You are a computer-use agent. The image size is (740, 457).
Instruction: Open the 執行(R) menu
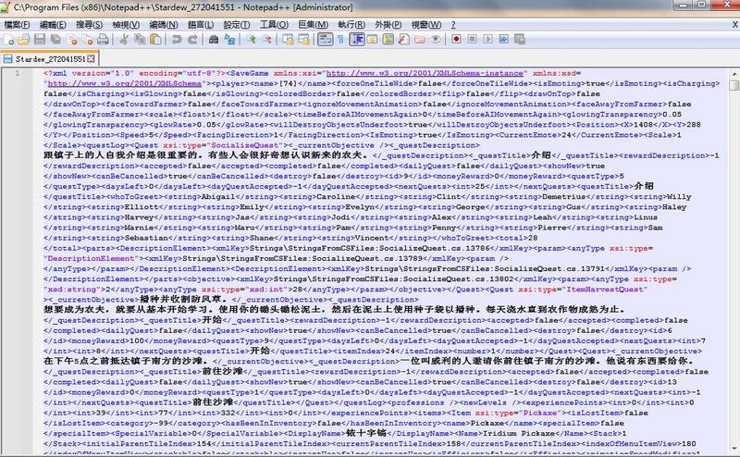point(351,25)
